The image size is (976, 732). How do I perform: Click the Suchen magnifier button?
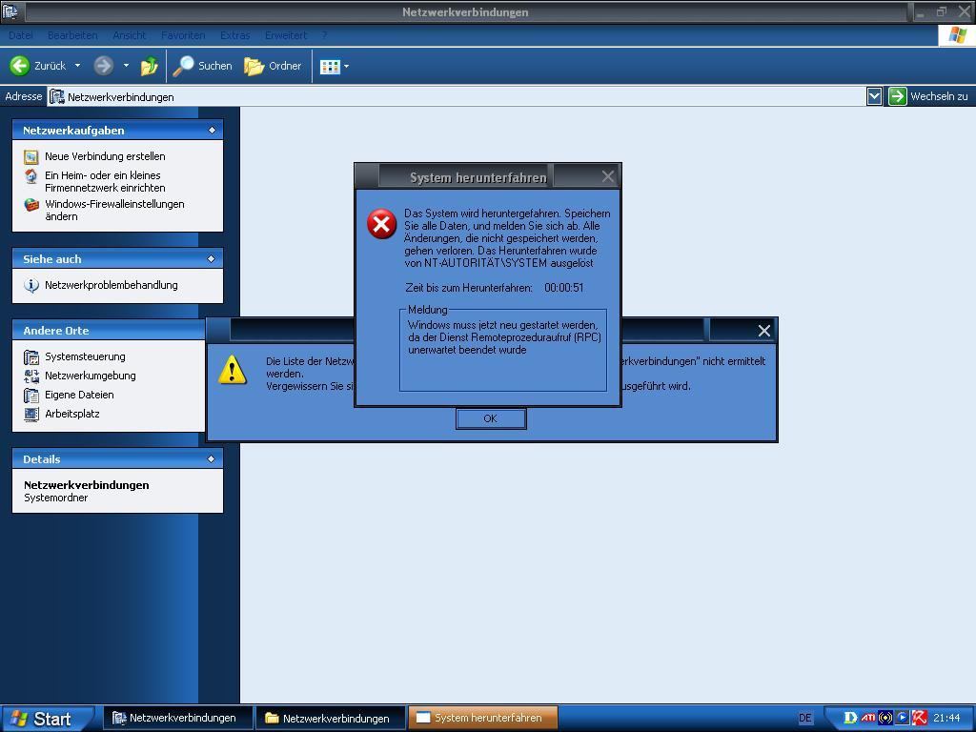[x=202, y=66]
